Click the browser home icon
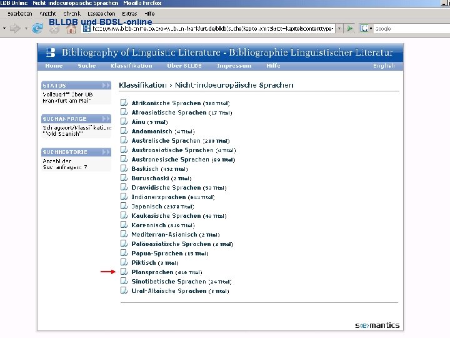Screen dimensions: 450x338 click(71, 29)
